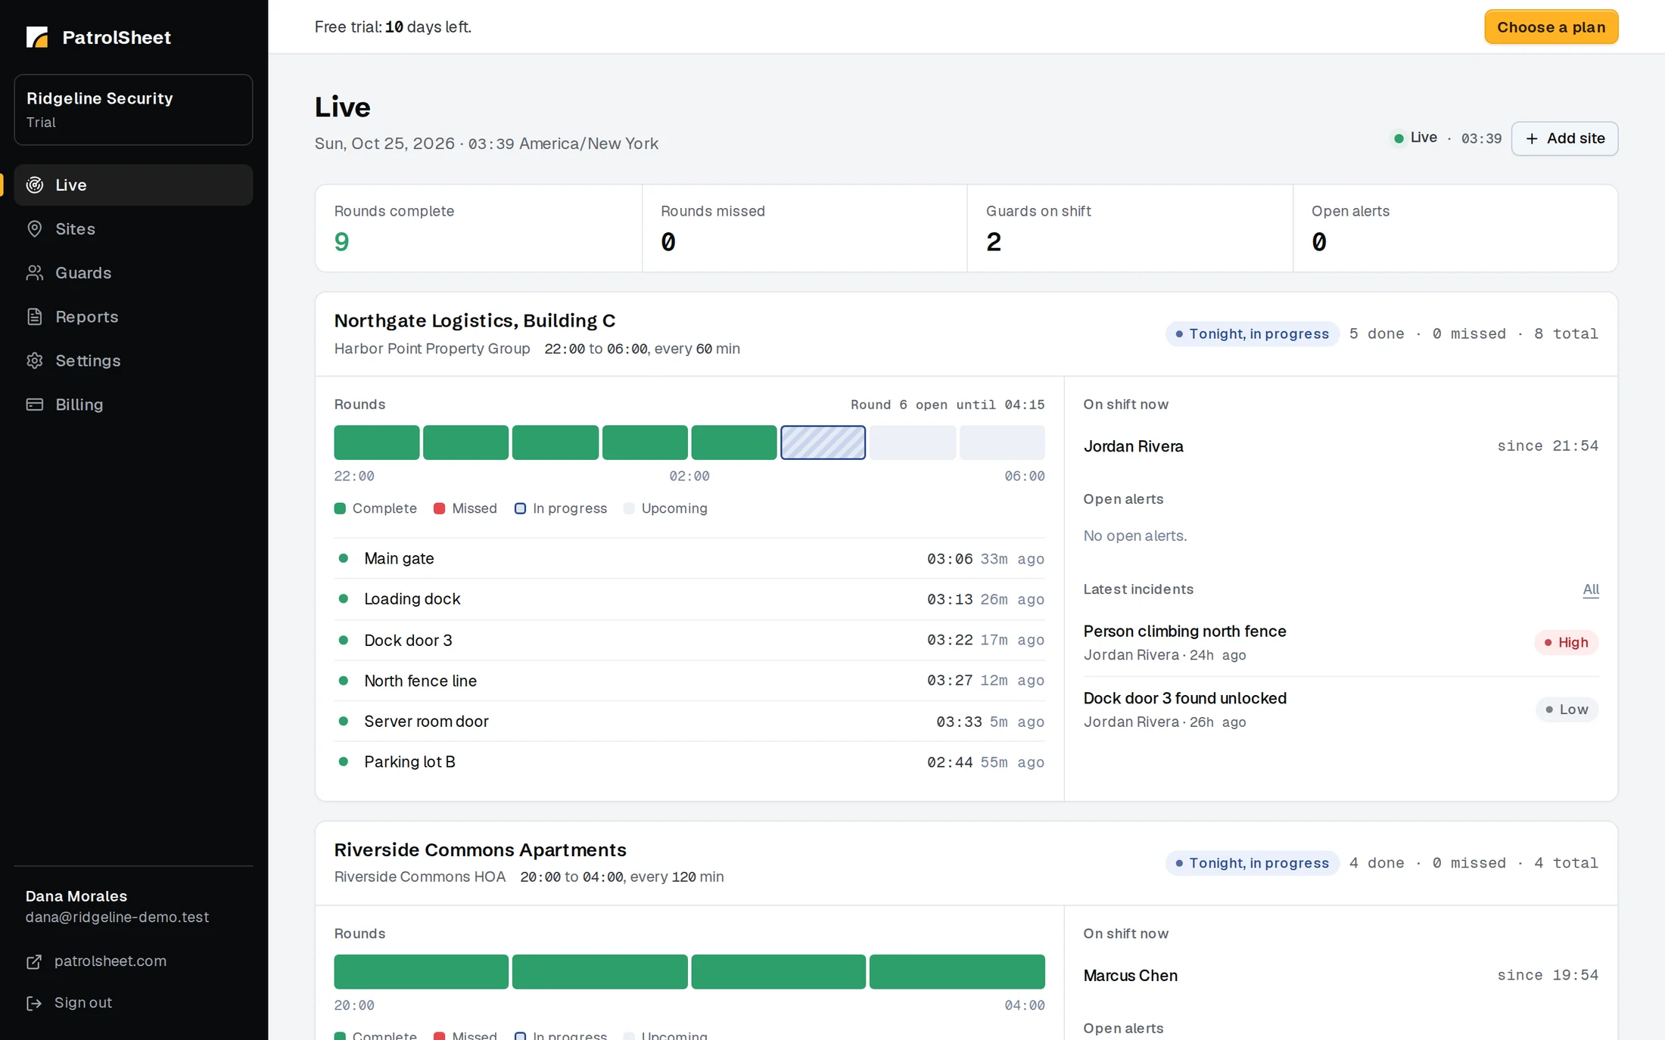1665x1040 pixels.
Task: Click the PatrolSheet logo icon
Action: (36, 37)
